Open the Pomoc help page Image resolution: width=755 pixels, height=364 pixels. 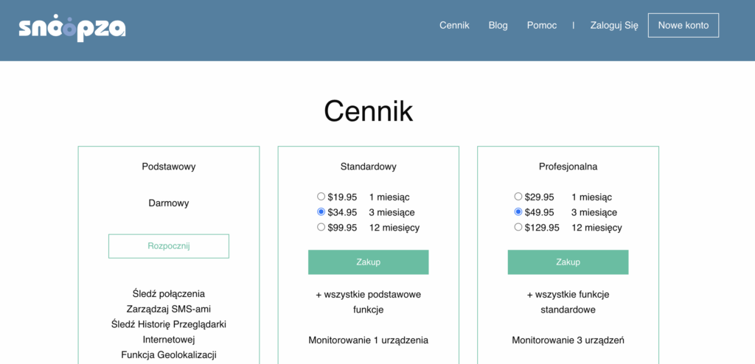(541, 25)
